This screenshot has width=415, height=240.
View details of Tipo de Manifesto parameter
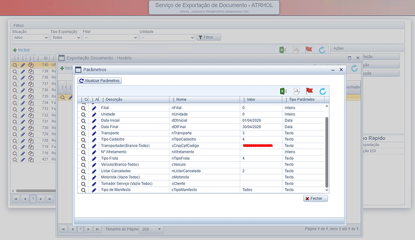pos(83,190)
